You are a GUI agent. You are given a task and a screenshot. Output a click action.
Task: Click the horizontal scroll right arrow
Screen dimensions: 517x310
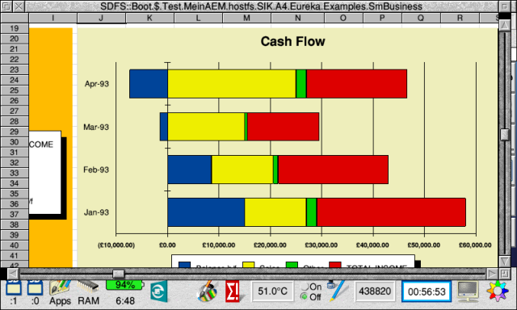pos(492,274)
